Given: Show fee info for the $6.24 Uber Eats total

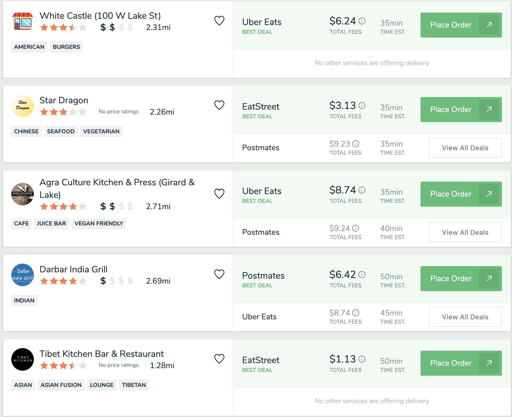Looking at the screenshot, I should pos(362,21).
